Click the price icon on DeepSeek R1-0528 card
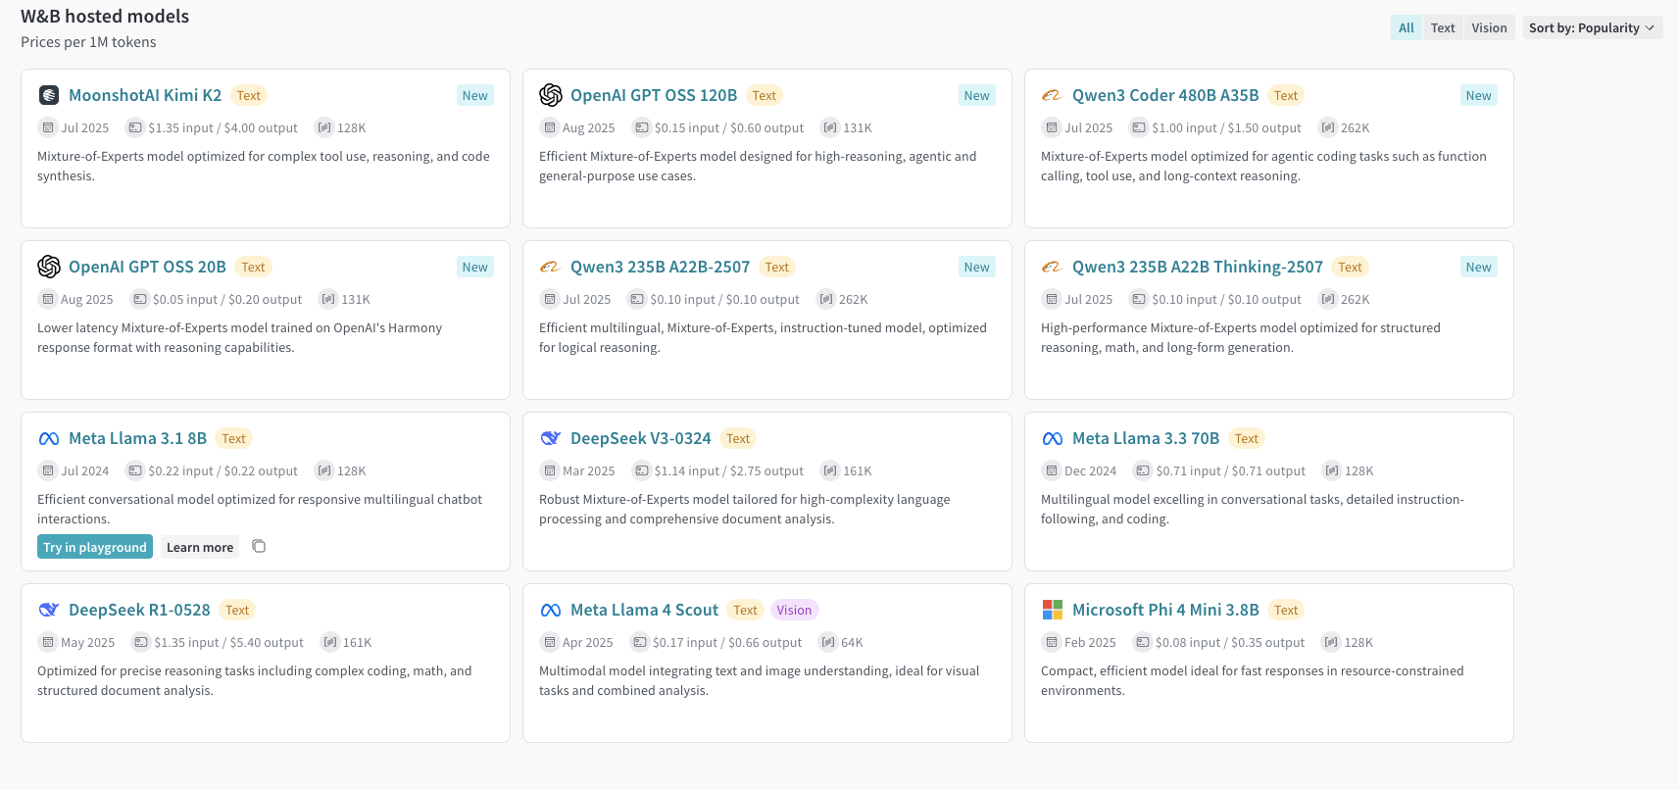The width and height of the screenshot is (1679, 790). 140,642
